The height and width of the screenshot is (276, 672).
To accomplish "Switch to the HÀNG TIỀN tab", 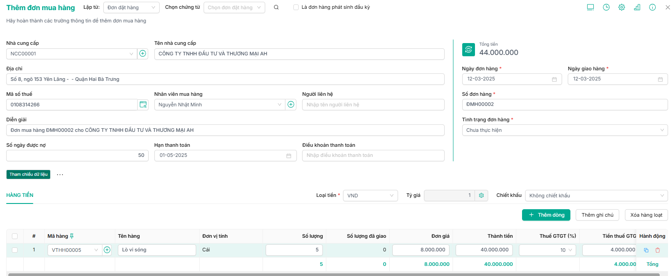I will click(20, 195).
